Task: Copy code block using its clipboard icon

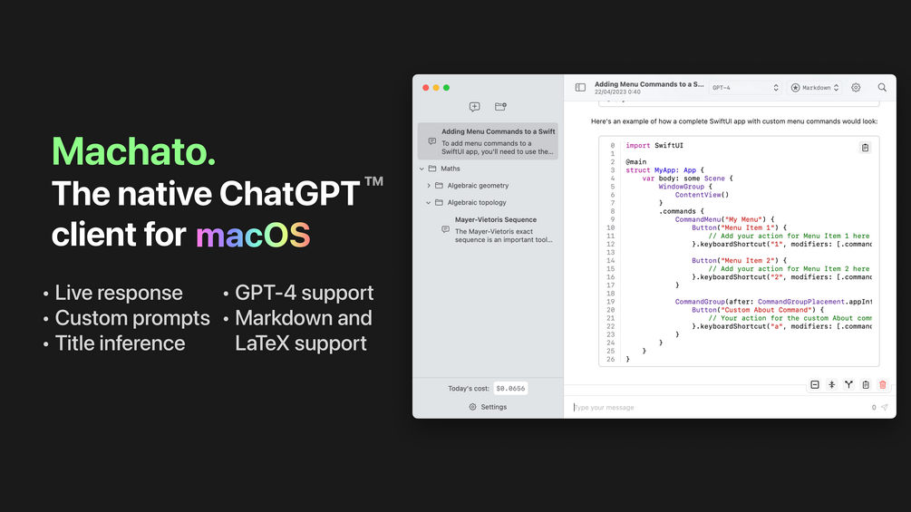Action: (x=865, y=148)
